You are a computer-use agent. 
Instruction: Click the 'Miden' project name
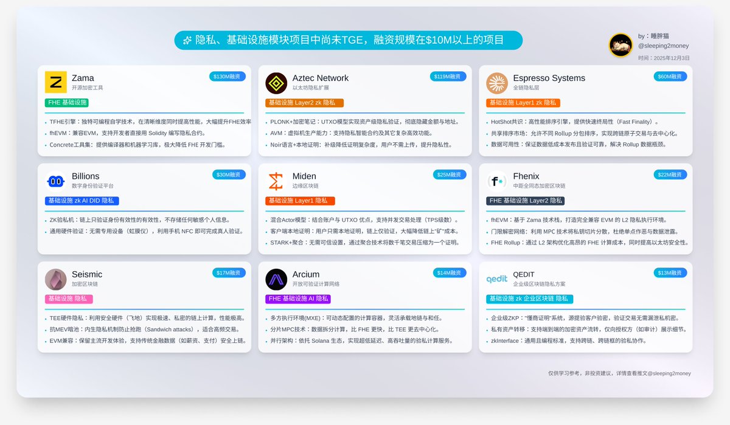(x=304, y=176)
